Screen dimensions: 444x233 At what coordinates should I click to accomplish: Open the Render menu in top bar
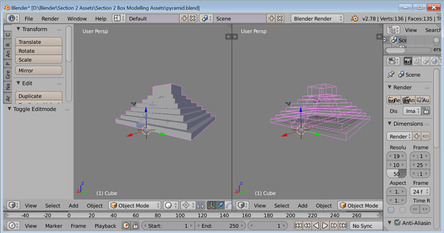[50, 19]
